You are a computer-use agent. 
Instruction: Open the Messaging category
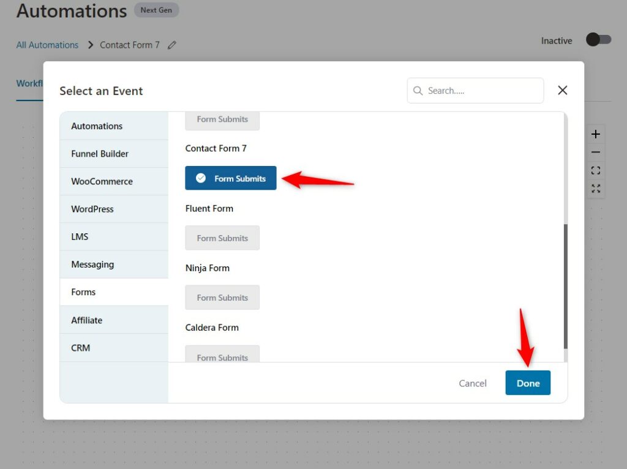coord(114,265)
